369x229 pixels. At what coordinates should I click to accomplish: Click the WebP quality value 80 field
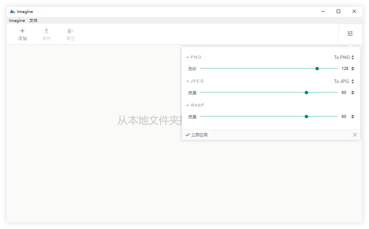tap(344, 117)
